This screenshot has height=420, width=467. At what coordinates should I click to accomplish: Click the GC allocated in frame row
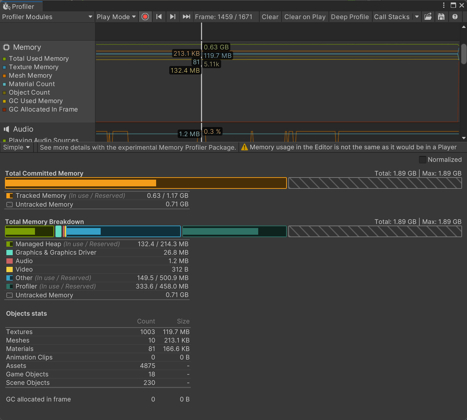pyautogui.click(x=98, y=399)
